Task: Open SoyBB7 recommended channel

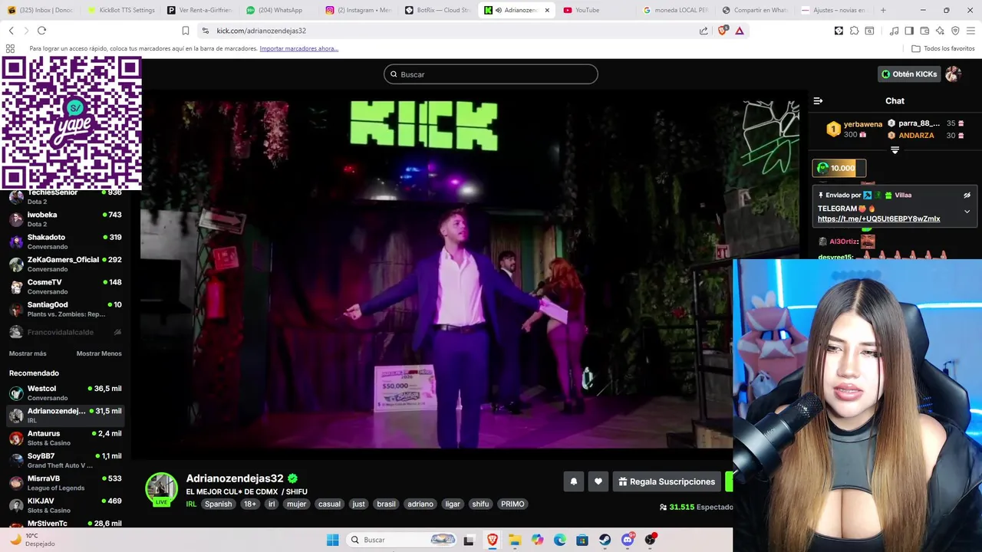Action: click(65, 460)
